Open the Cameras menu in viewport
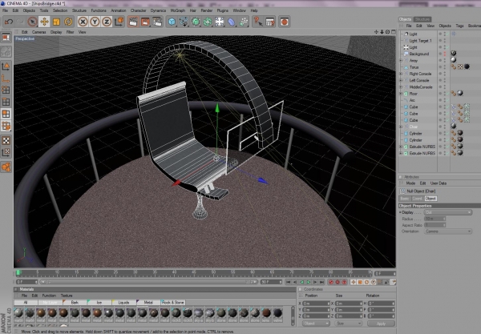 pyautogui.click(x=39, y=32)
